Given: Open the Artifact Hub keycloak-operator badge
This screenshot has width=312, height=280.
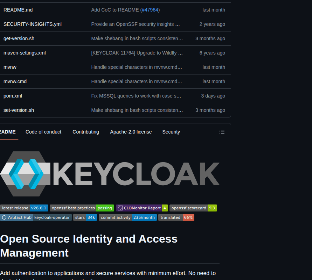Looking at the screenshot, I should click(36, 217).
